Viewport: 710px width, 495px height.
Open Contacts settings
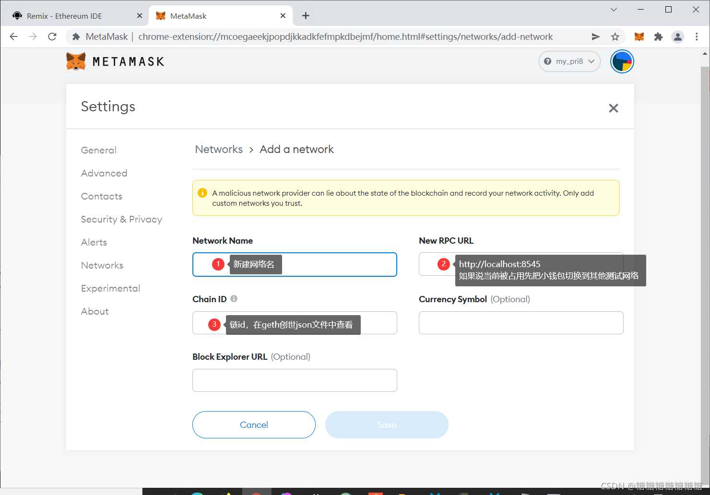(102, 196)
